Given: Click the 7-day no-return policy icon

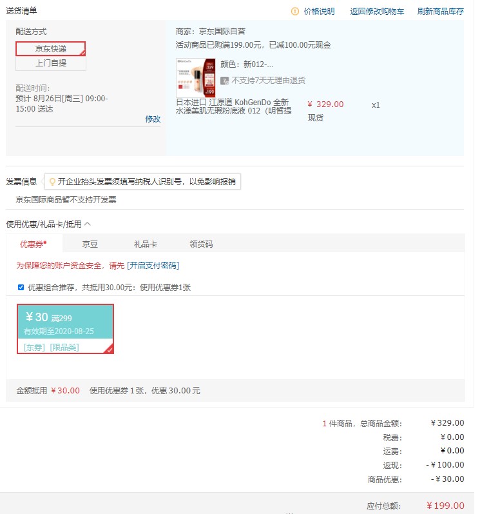Looking at the screenshot, I should coord(224,81).
